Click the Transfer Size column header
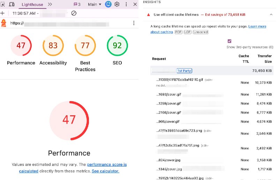This screenshot has width=279, height=180. pyautogui.click(x=265, y=58)
